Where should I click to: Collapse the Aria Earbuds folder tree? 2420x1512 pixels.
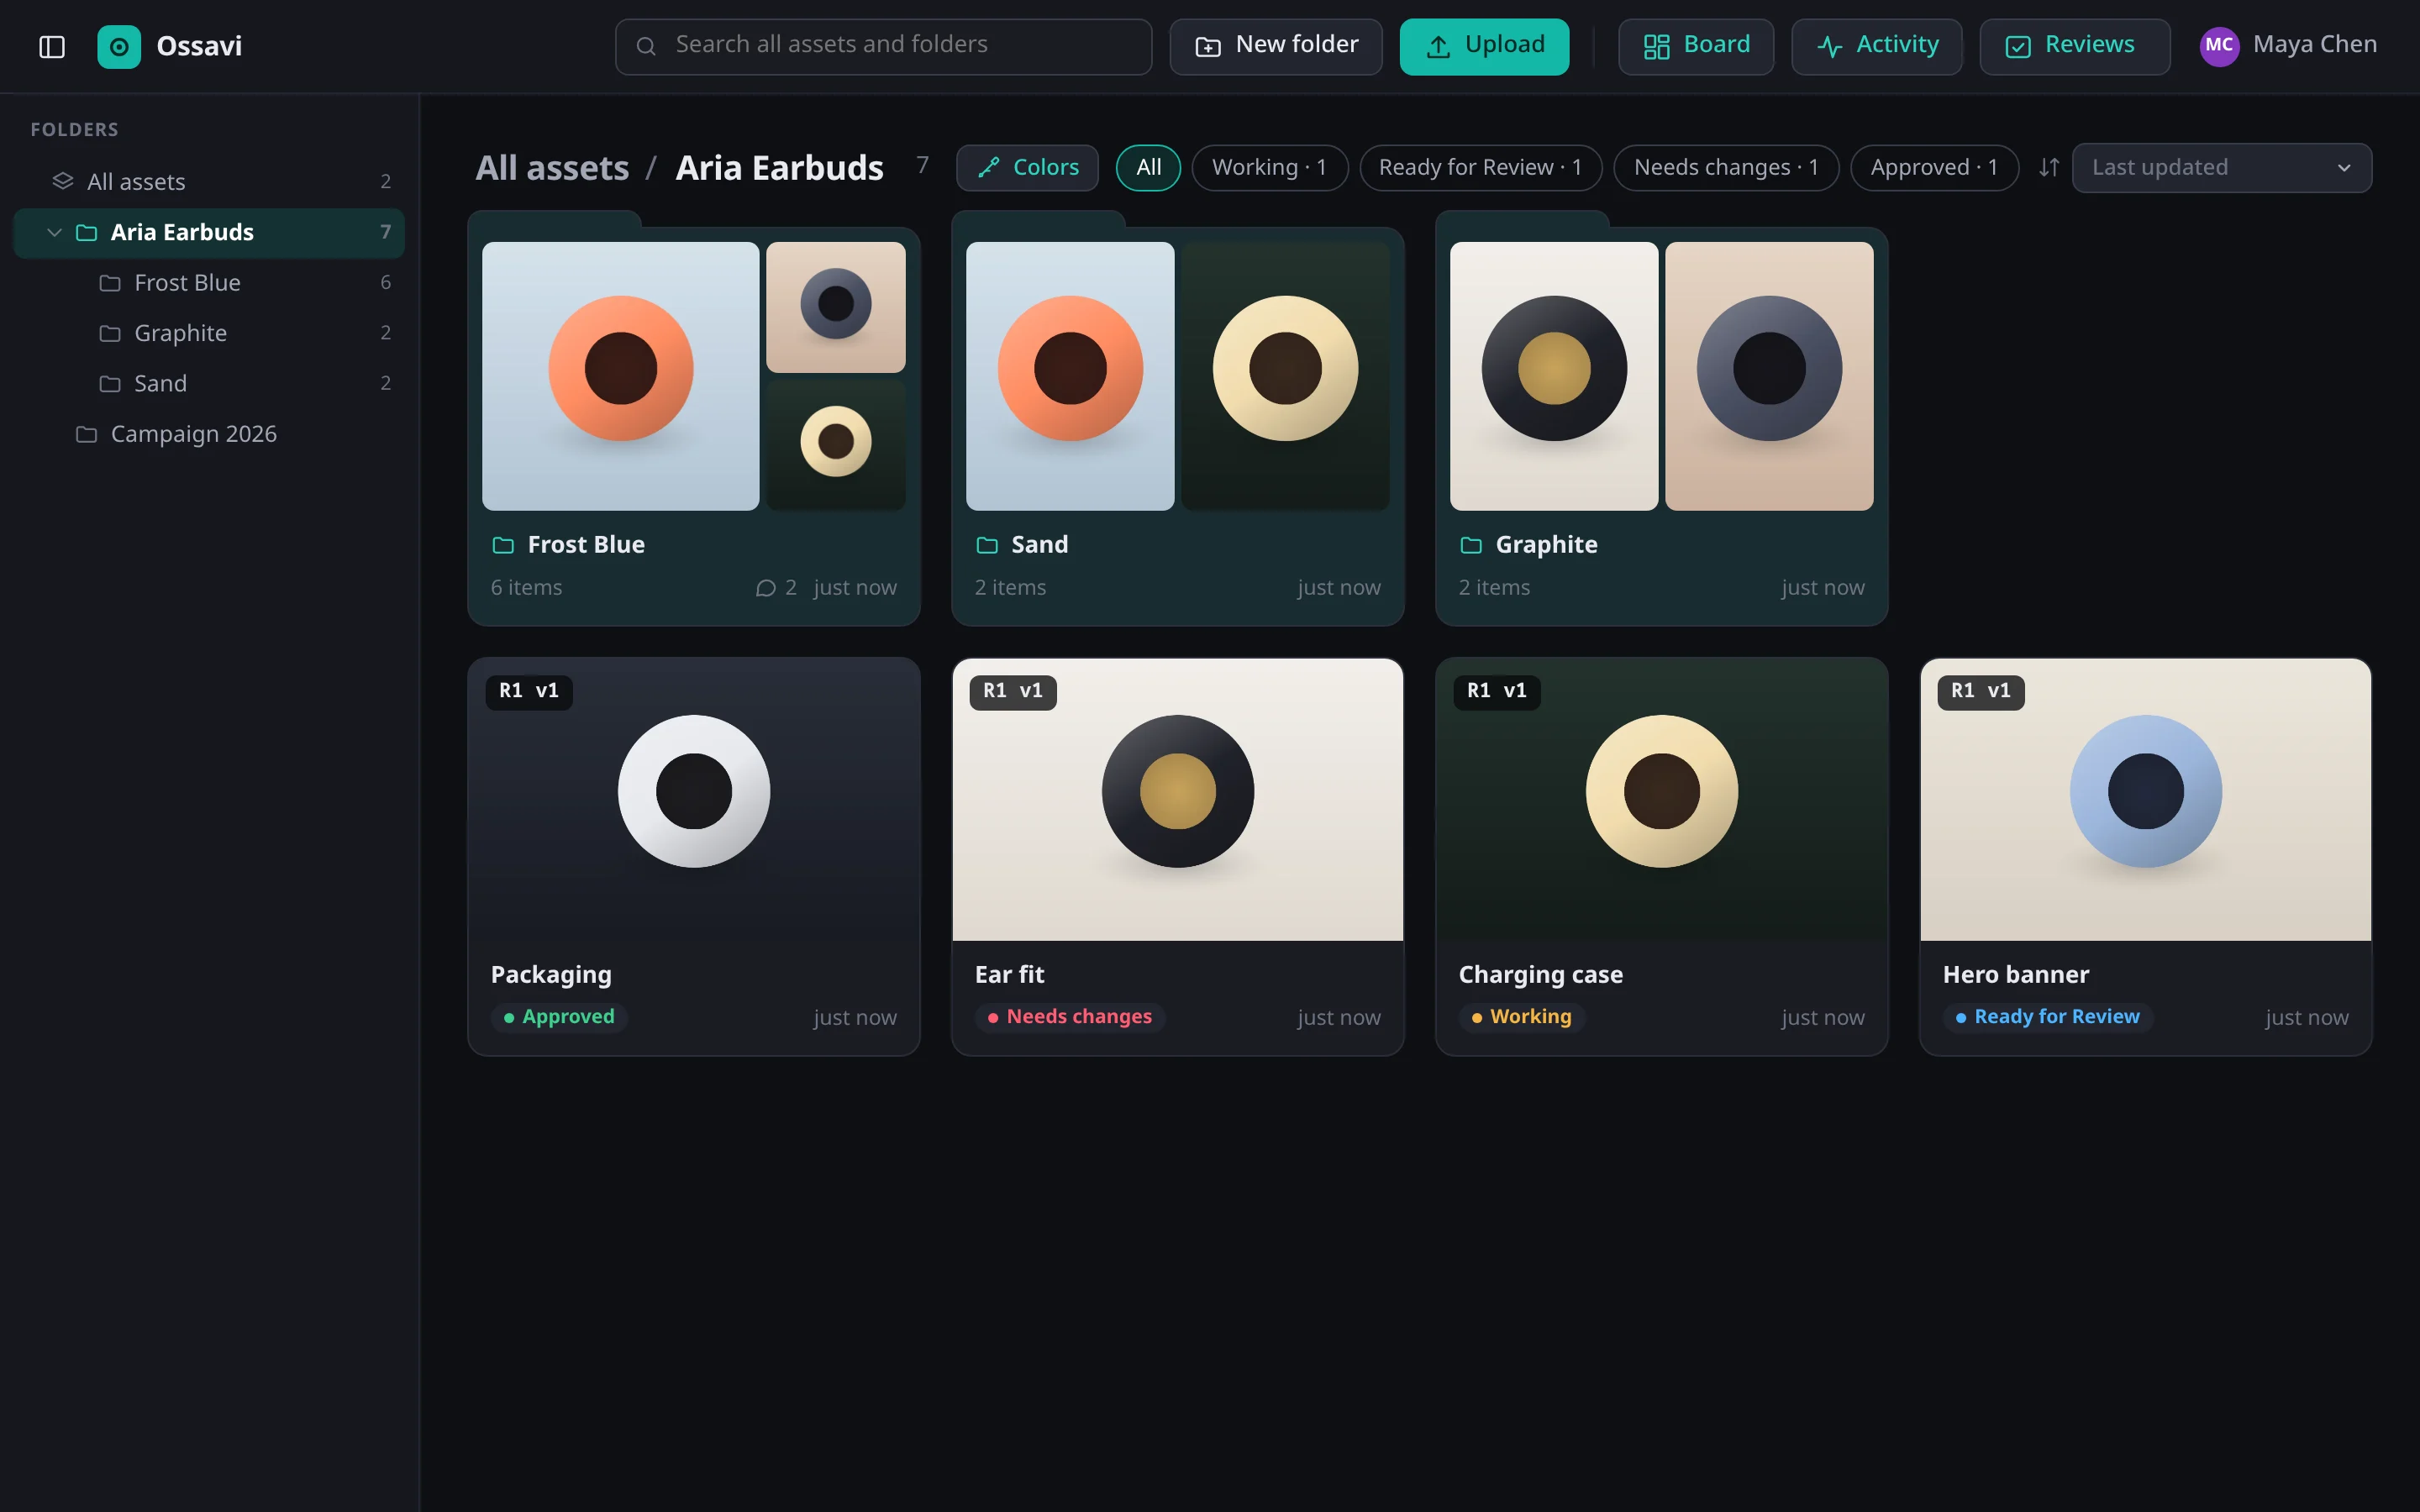coord(55,233)
